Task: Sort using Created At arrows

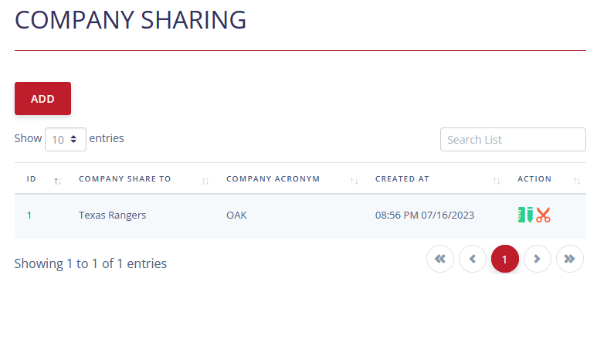Action: (x=497, y=181)
